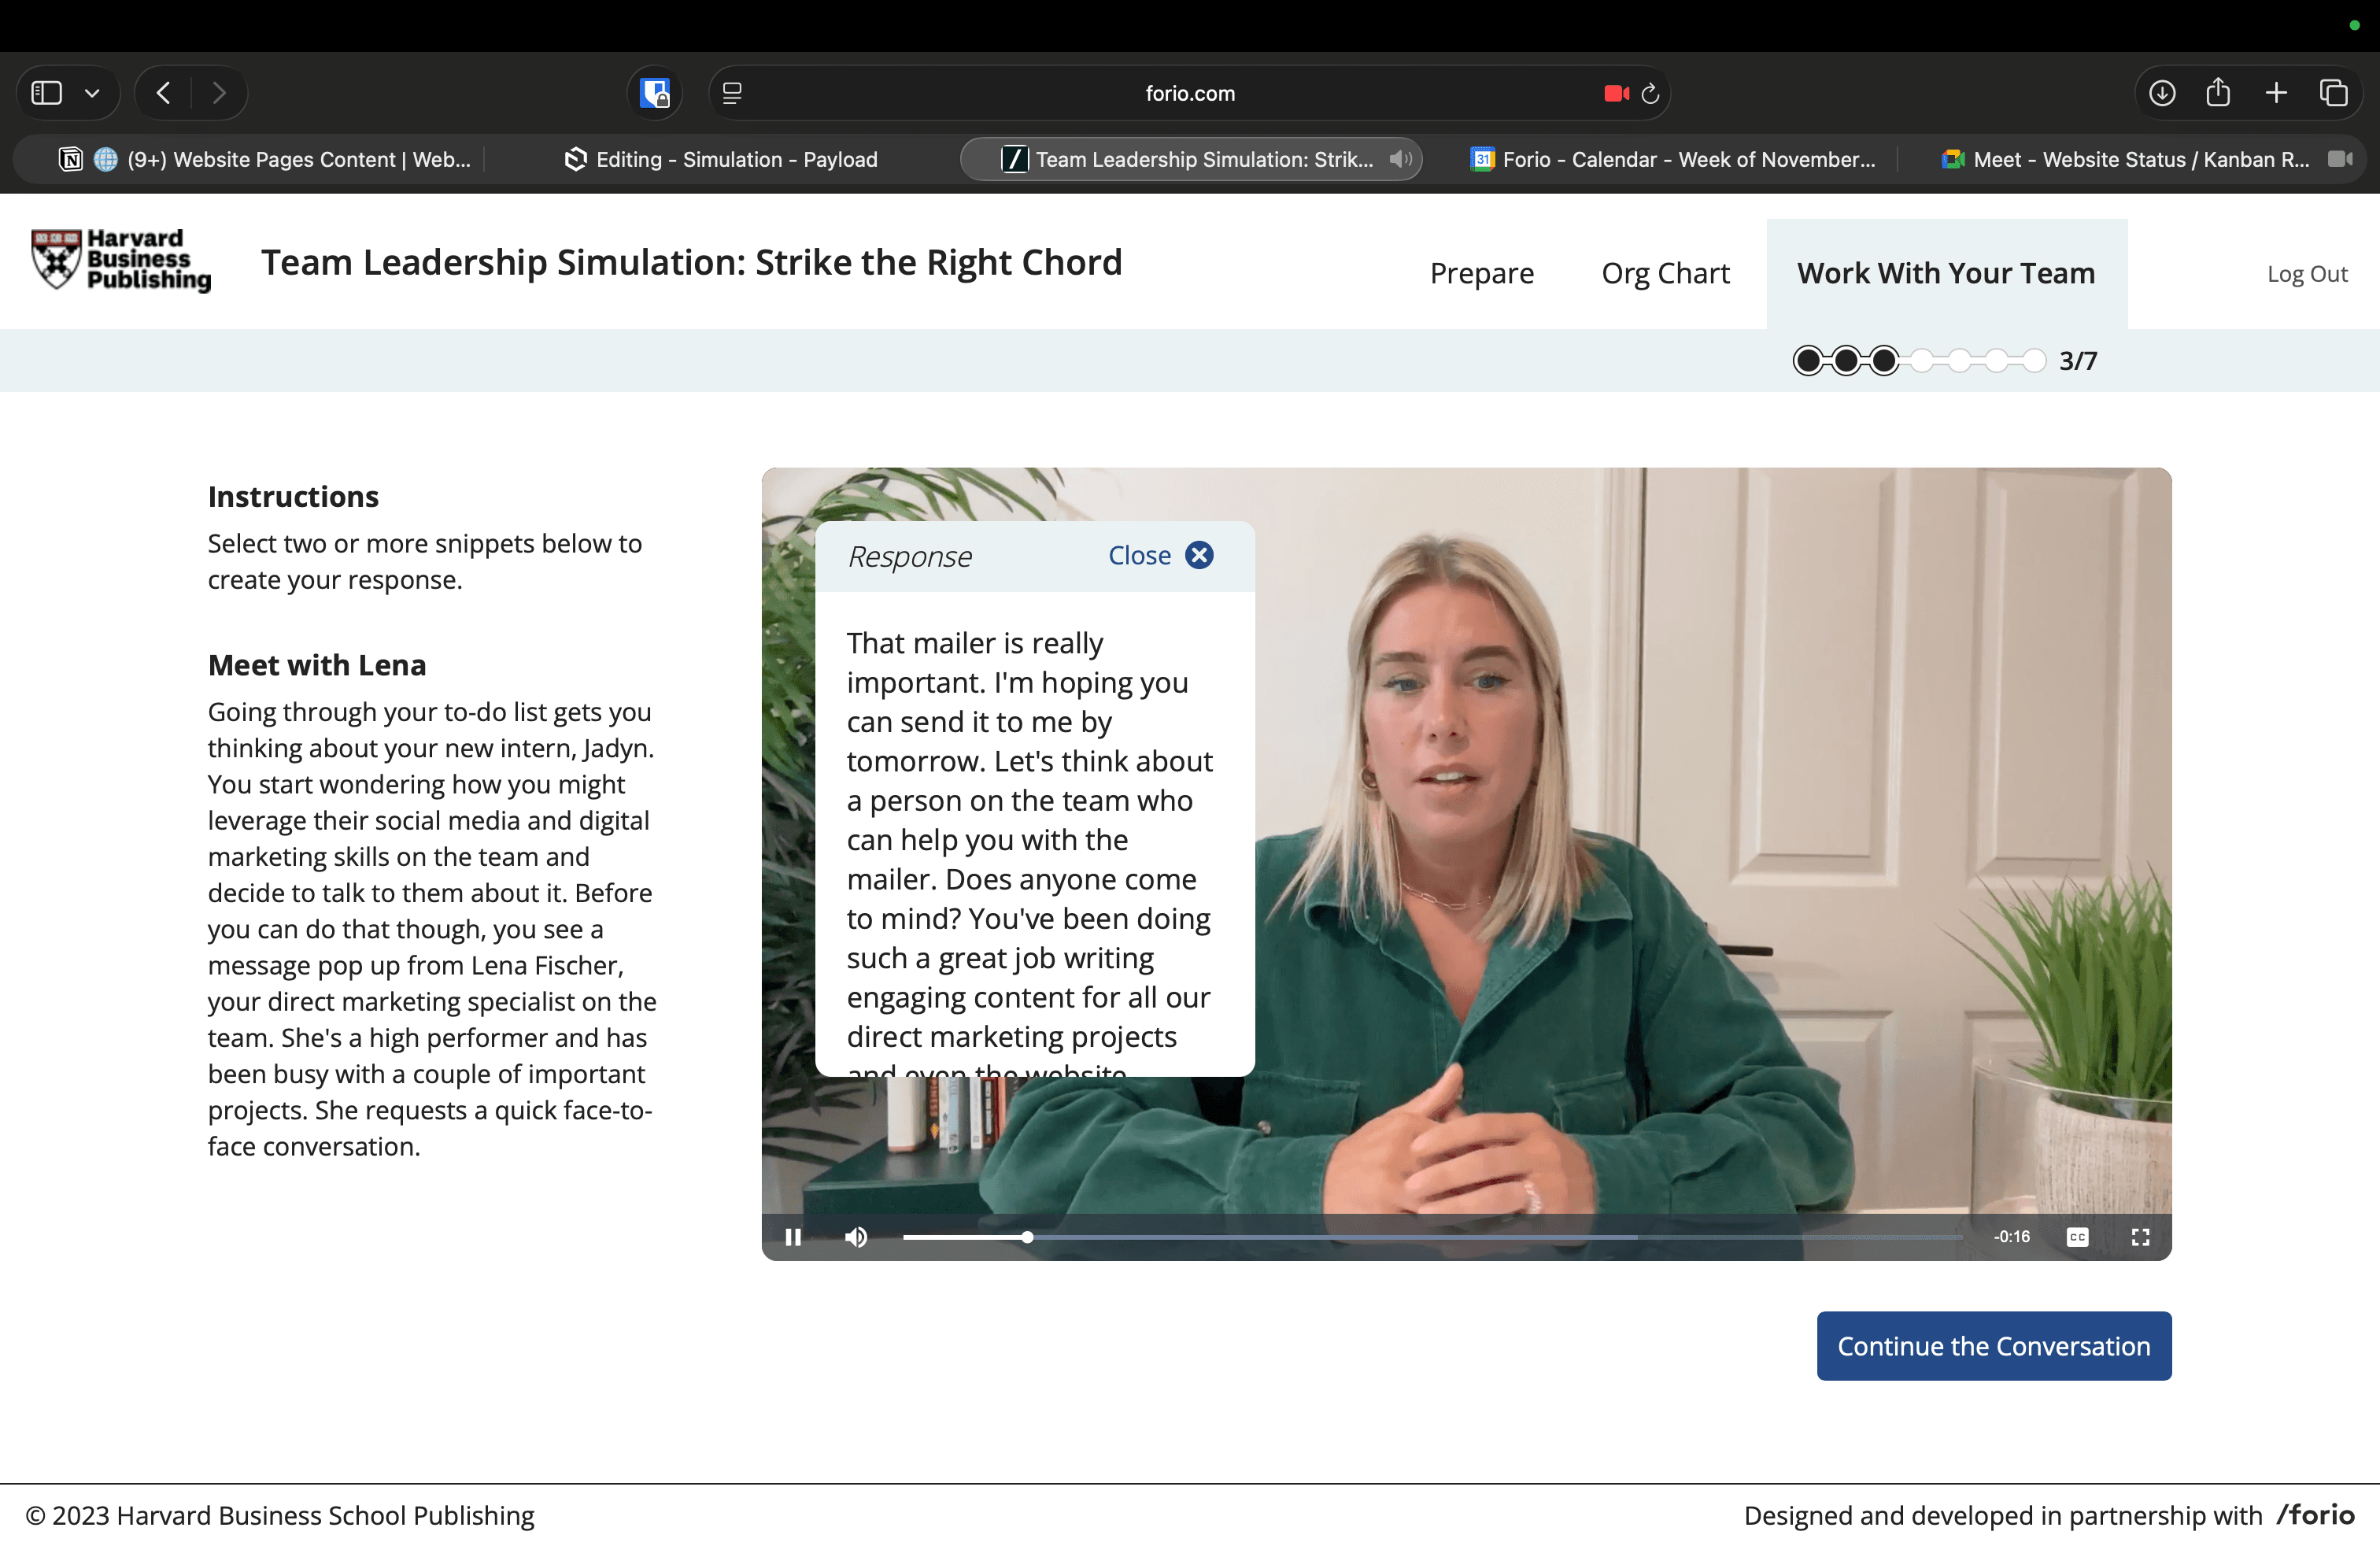This screenshot has width=2380, height=1546.
Task: Open the Safari downloads list
Action: tap(2161, 93)
